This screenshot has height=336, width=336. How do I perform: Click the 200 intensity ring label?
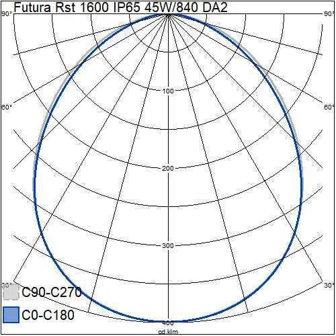coord(168,169)
